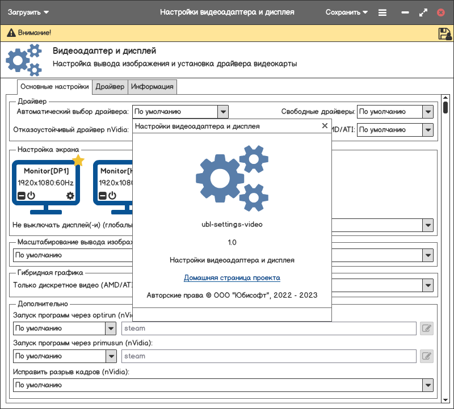Expand the fix screen tearing dropdown
This screenshot has width=454, height=409.
pyautogui.click(x=428, y=385)
